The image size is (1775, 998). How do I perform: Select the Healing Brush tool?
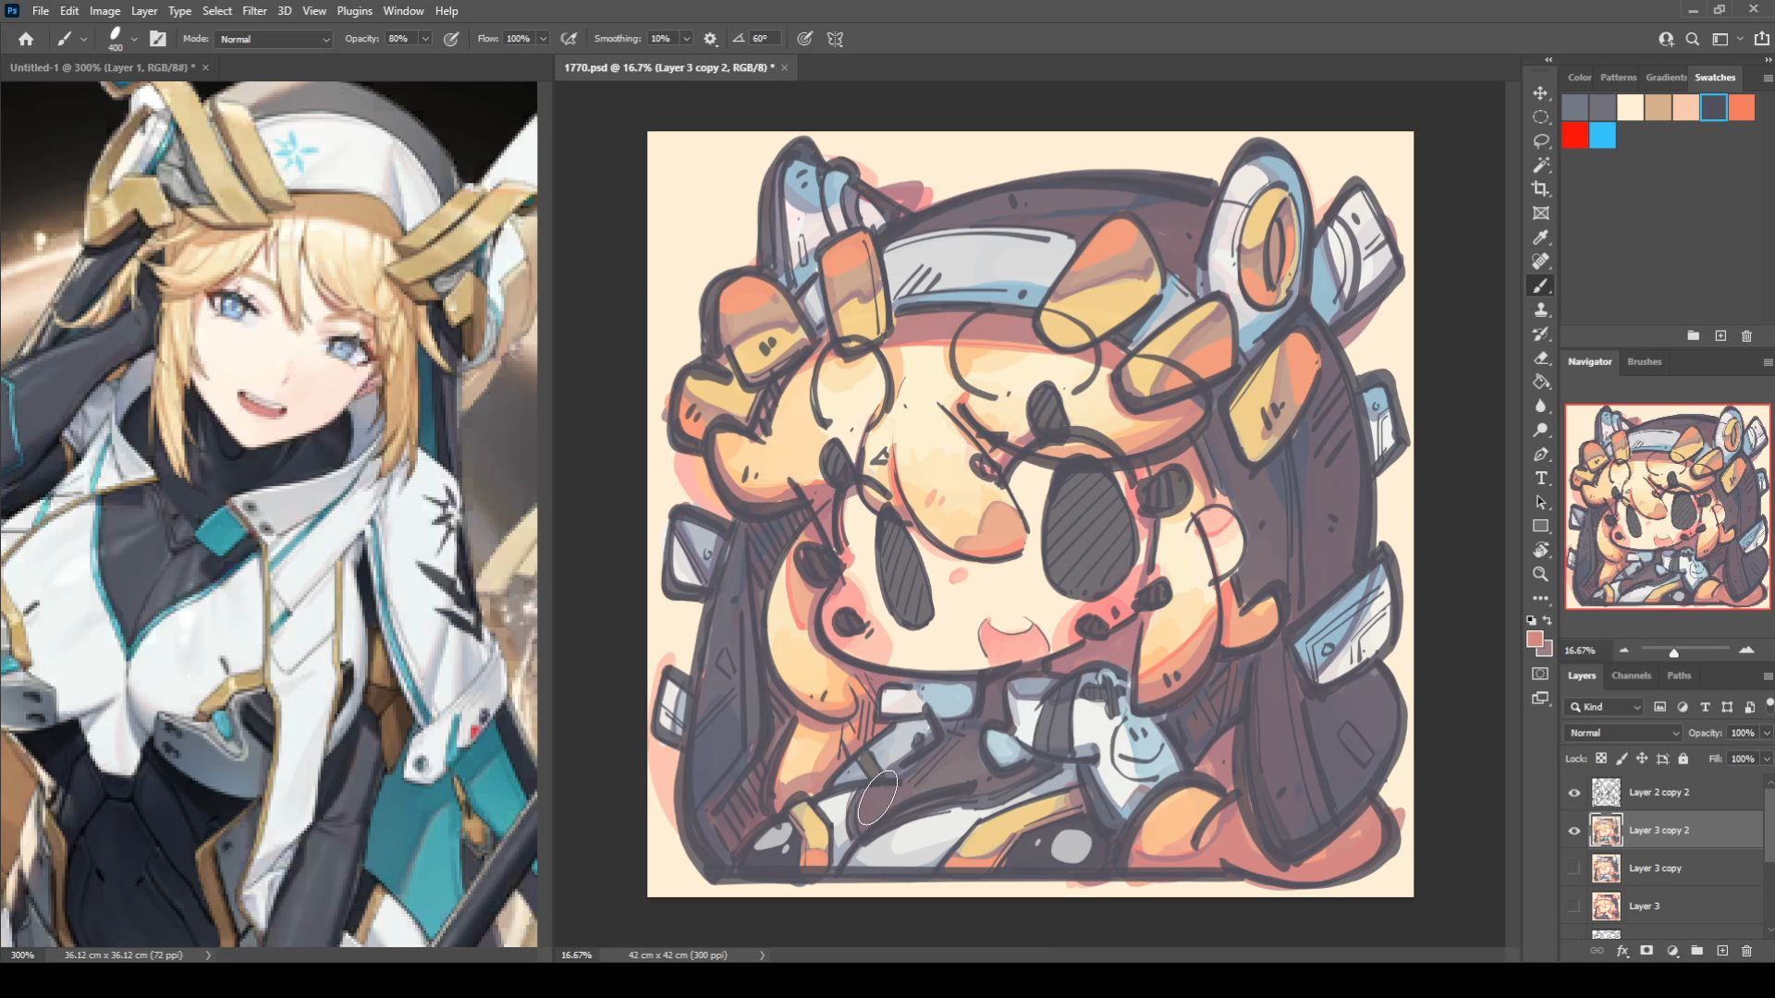pyautogui.click(x=1540, y=262)
